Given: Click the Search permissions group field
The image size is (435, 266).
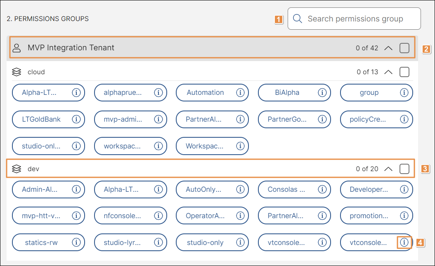Looking at the screenshot, I should coord(359,19).
